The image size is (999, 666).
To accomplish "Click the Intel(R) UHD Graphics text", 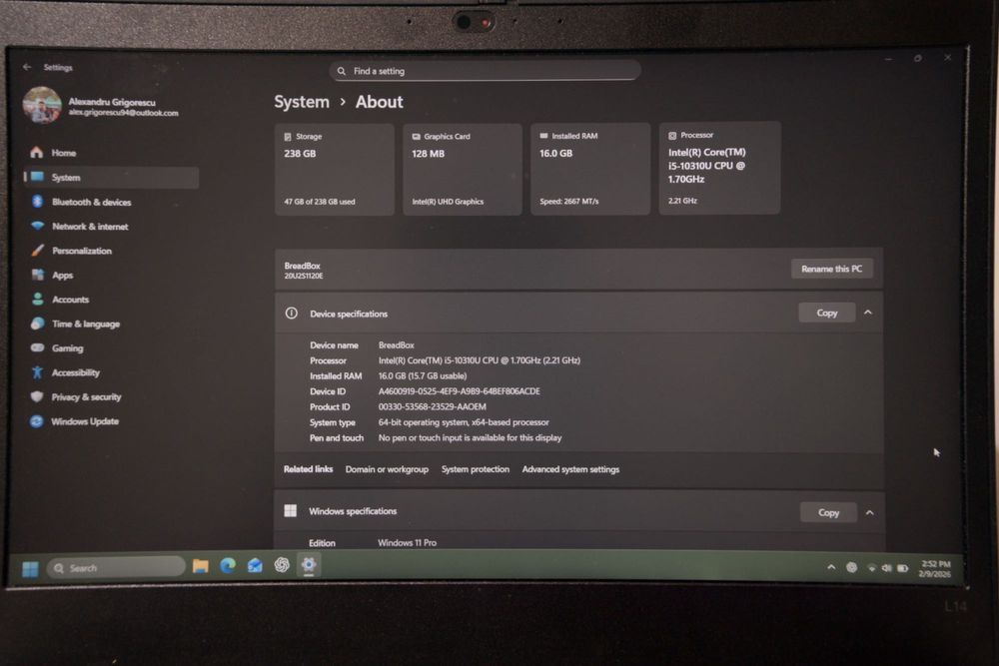I will point(448,202).
